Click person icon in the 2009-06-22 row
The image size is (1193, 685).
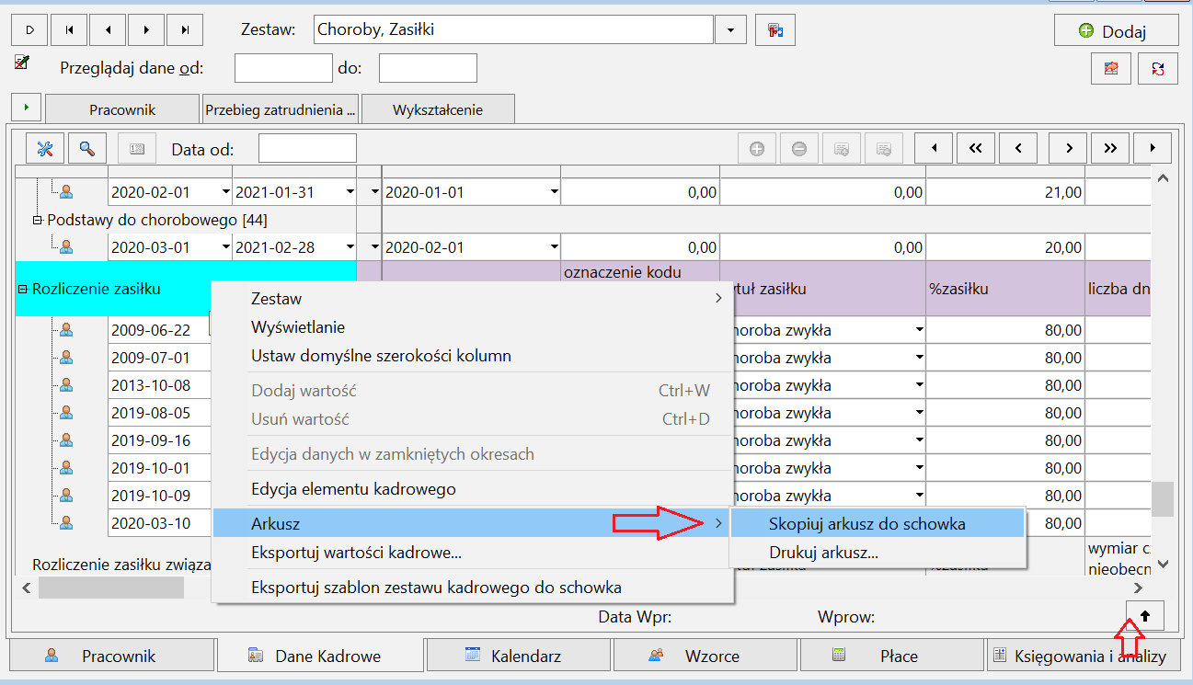(x=66, y=330)
